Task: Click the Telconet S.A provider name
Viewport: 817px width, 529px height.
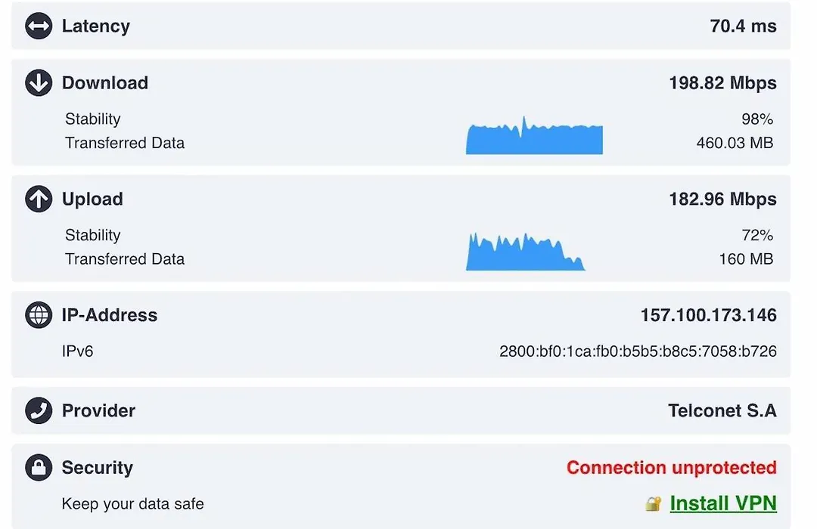Action: pos(722,411)
